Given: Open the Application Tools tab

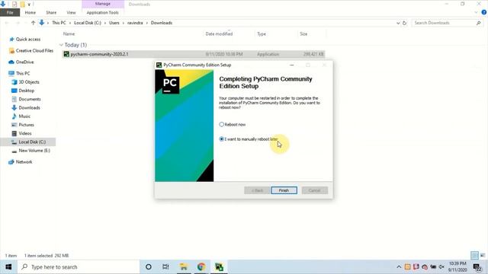Looking at the screenshot, I should (102, 12).
